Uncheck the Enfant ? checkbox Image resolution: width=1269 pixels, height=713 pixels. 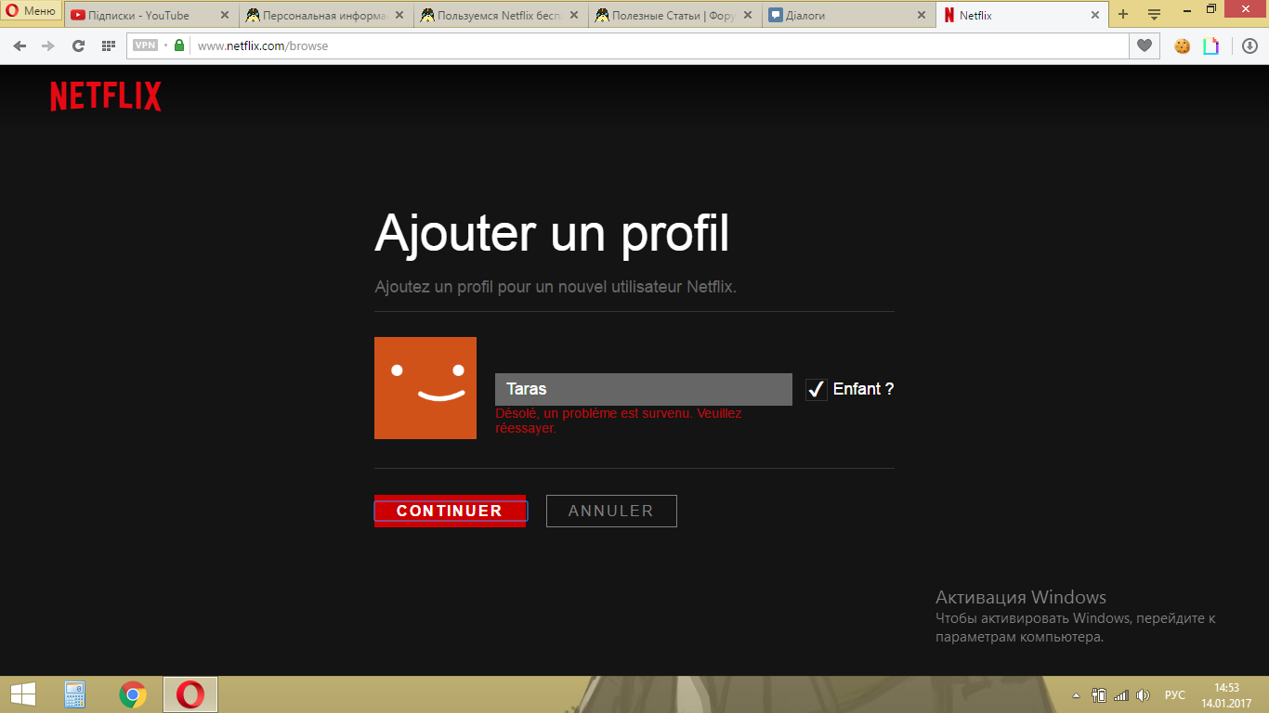pyautogui.click(x=817, y=390)
